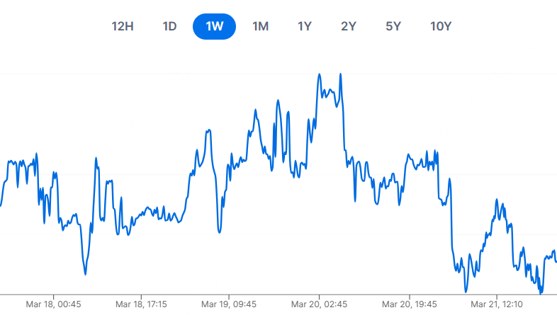
Task: Click the line's sharp dip above Mar 19, 09:45
Action: pyautogui.click(x=220, y=231)
